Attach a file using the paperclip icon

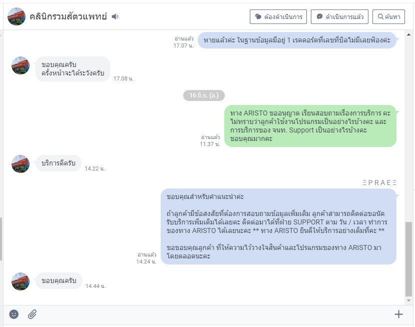(x=33, y=314)
